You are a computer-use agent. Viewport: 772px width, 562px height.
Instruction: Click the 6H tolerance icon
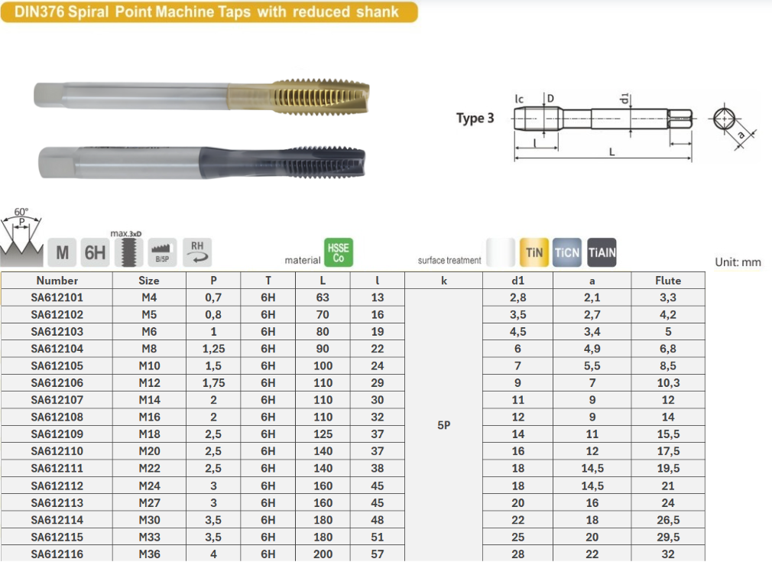(95, 252)
